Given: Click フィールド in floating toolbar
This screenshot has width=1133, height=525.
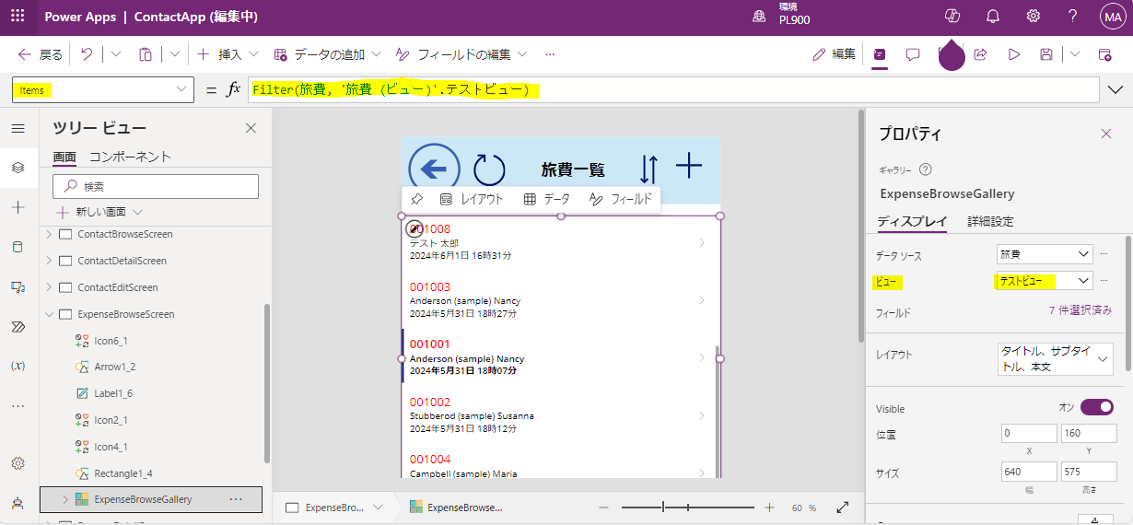Looking at the screenshot, I should 620,199.
